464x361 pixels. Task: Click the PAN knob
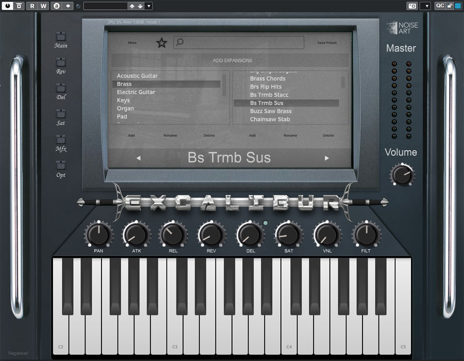point(98,234)
